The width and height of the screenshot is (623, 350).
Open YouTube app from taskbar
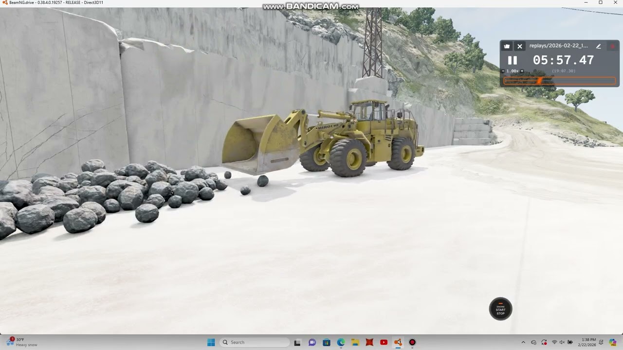coord(384,342)
